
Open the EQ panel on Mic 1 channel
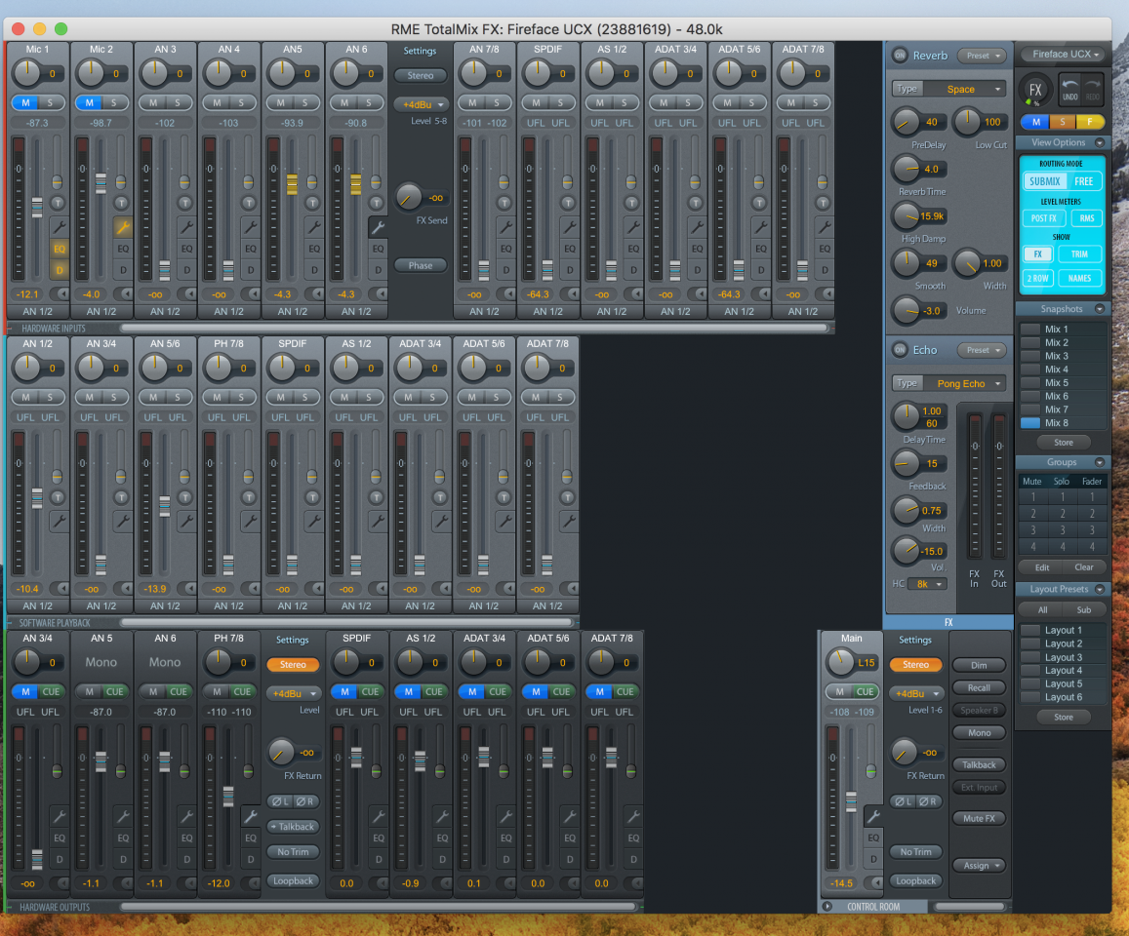[x=60, y=249]
